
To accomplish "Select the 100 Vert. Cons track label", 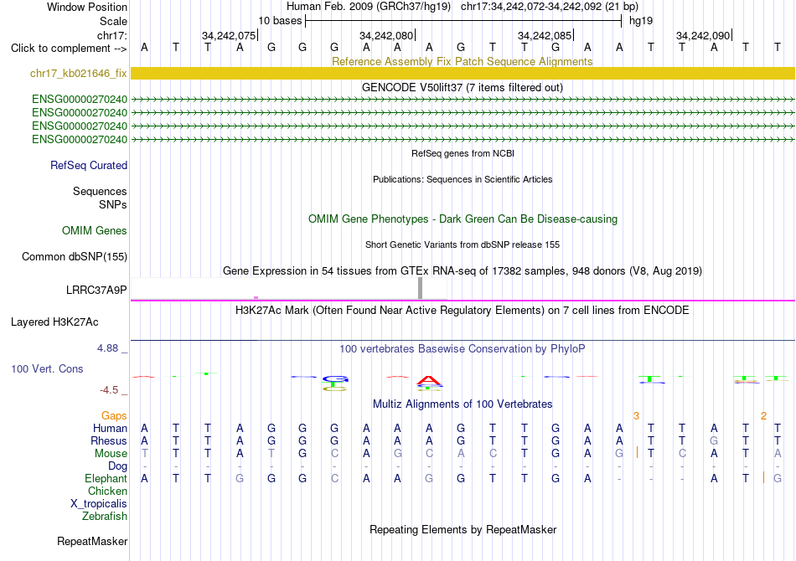I will 47,368.
